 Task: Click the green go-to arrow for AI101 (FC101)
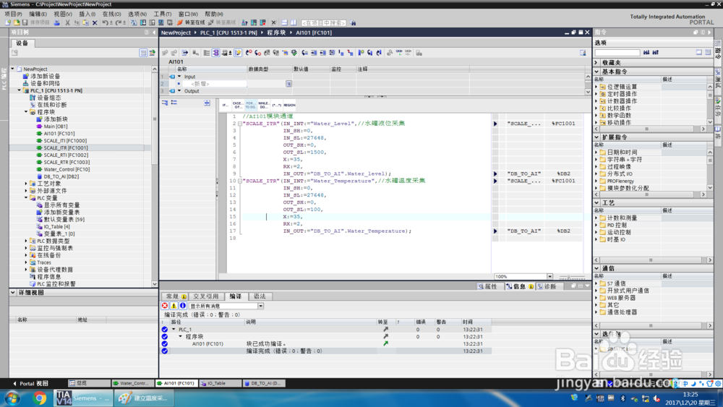point(385,343)
